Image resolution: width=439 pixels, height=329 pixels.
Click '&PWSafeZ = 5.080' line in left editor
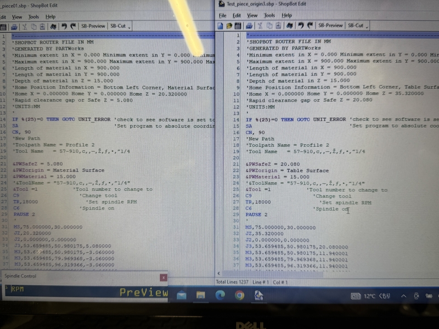click(x=37, y=163)
